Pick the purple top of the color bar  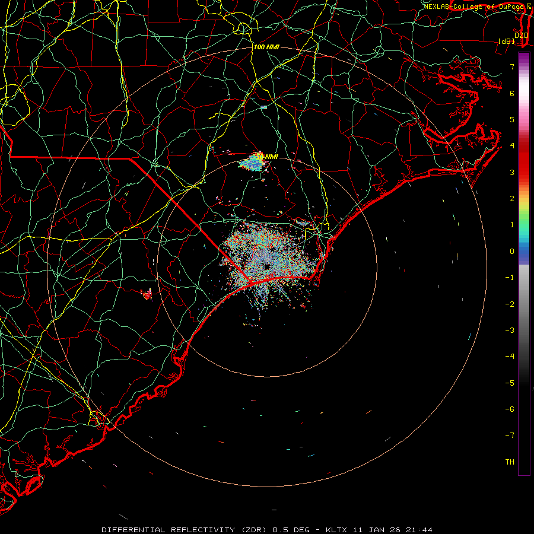tap(524, 56)
